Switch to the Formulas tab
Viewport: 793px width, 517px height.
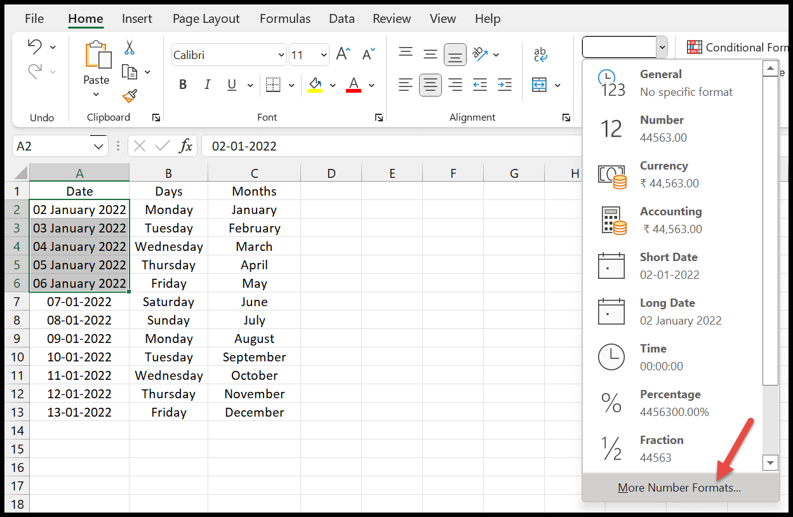285,18
